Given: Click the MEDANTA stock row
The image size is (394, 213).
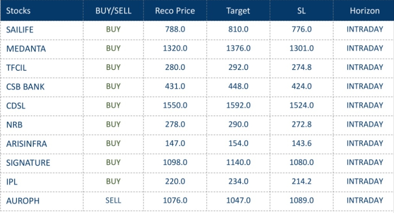Looking at the screenshot, I should tap(26, 49).
